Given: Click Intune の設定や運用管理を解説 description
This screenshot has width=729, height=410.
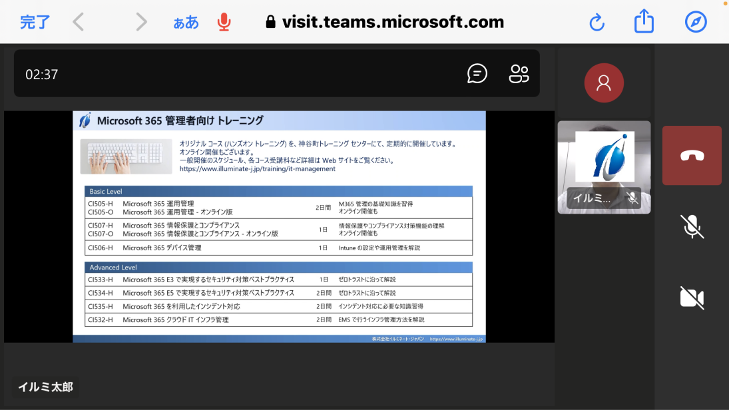Looking at the screenshot, I should pos(379,248).
